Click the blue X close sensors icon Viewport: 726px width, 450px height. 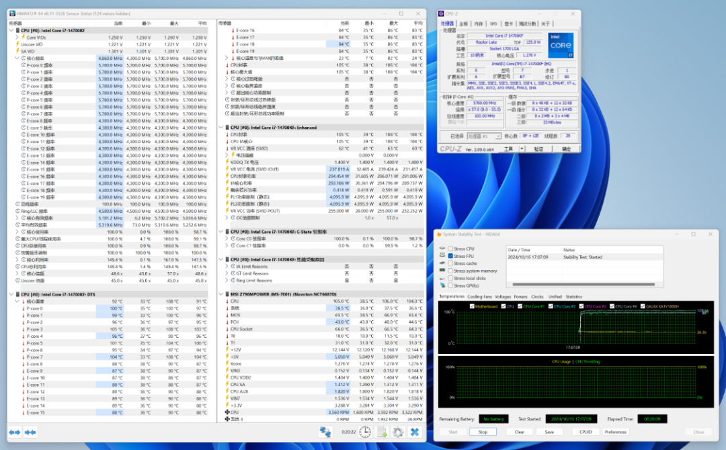[415, 432]
